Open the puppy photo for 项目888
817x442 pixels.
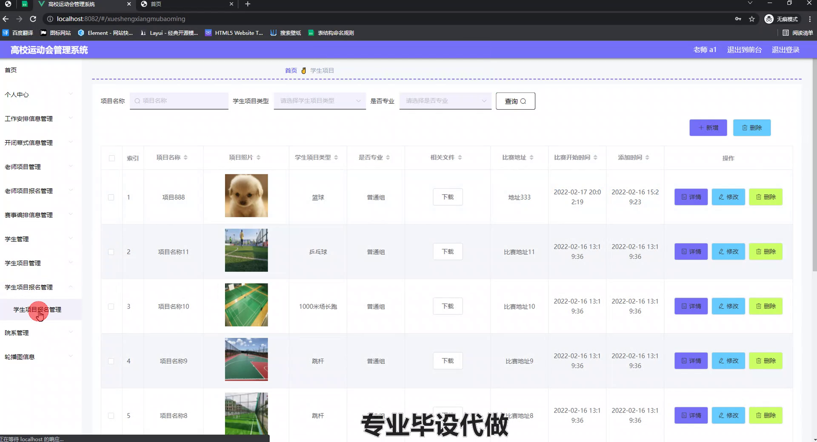246,195
